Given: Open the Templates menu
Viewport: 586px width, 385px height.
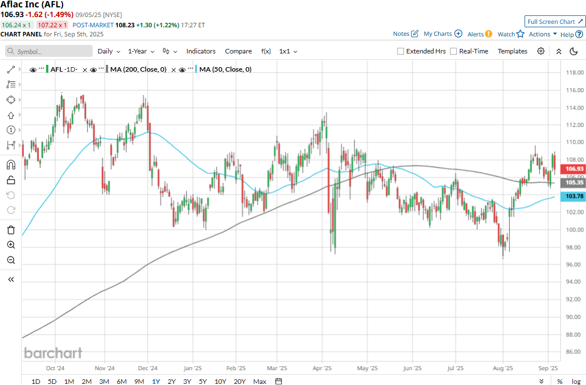Looking at the screenshot, I should 513,51.
